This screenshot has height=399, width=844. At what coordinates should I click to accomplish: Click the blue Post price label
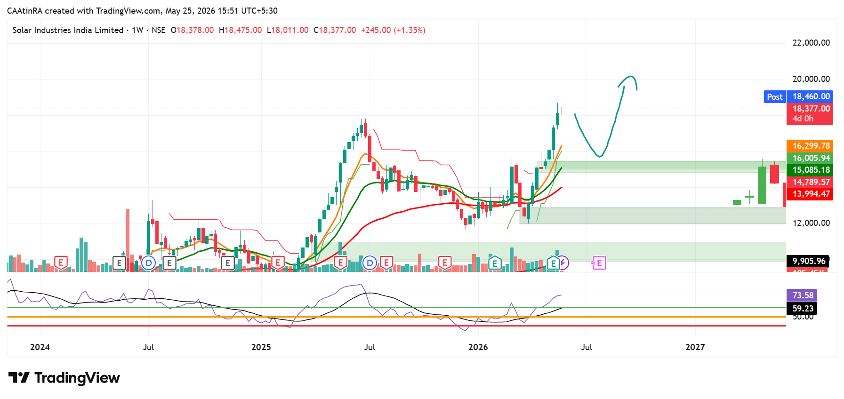point(774,96)
